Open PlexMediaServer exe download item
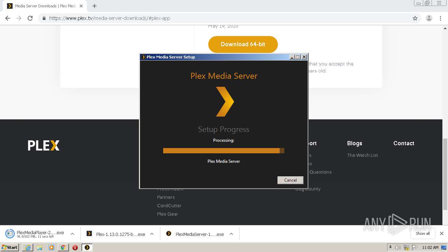The image size is (448, 252). [x=195, y=234]
